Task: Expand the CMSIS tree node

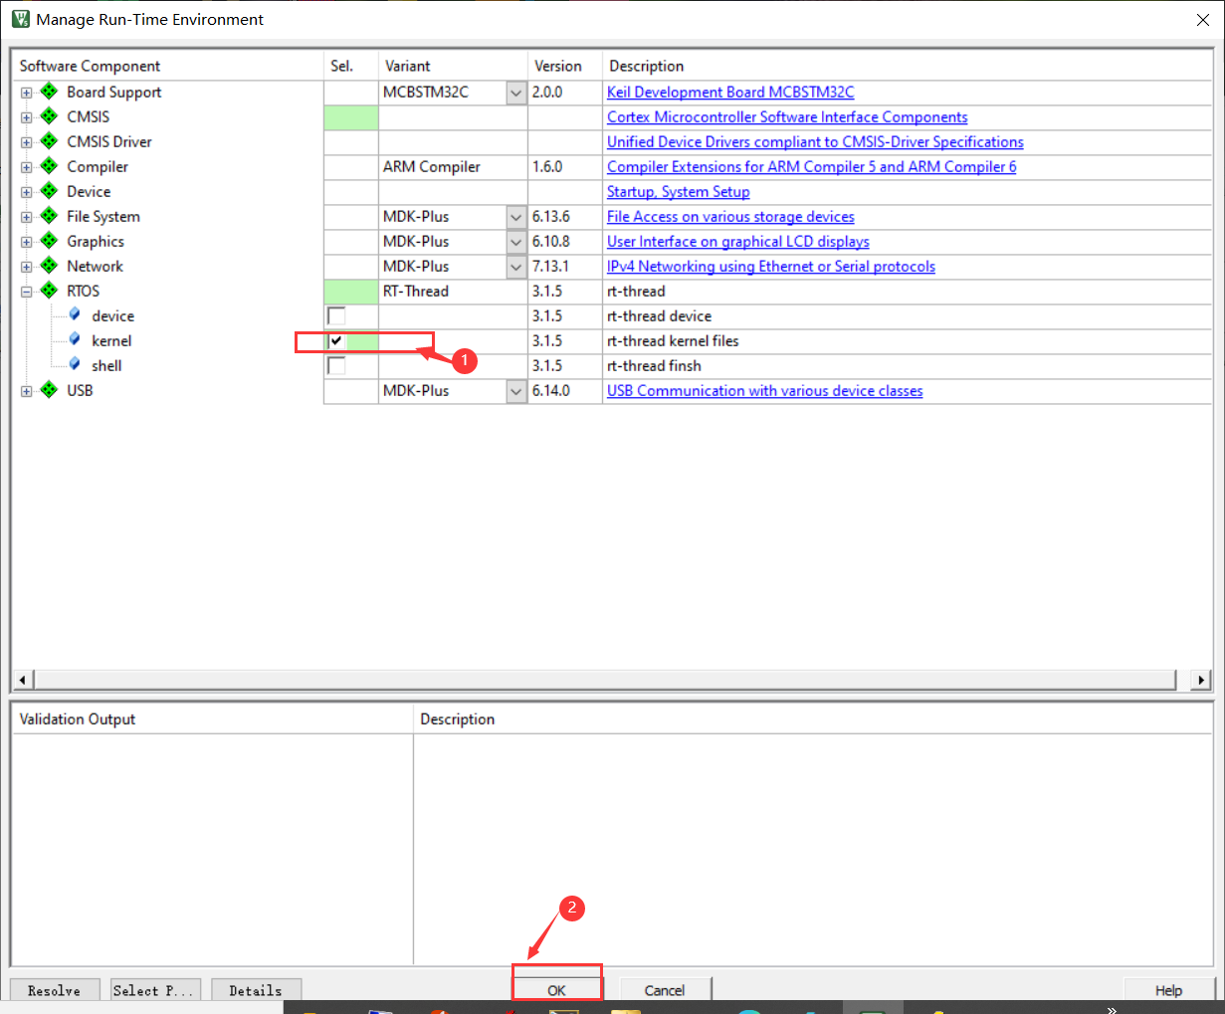Action: click(x=27, y=117)
